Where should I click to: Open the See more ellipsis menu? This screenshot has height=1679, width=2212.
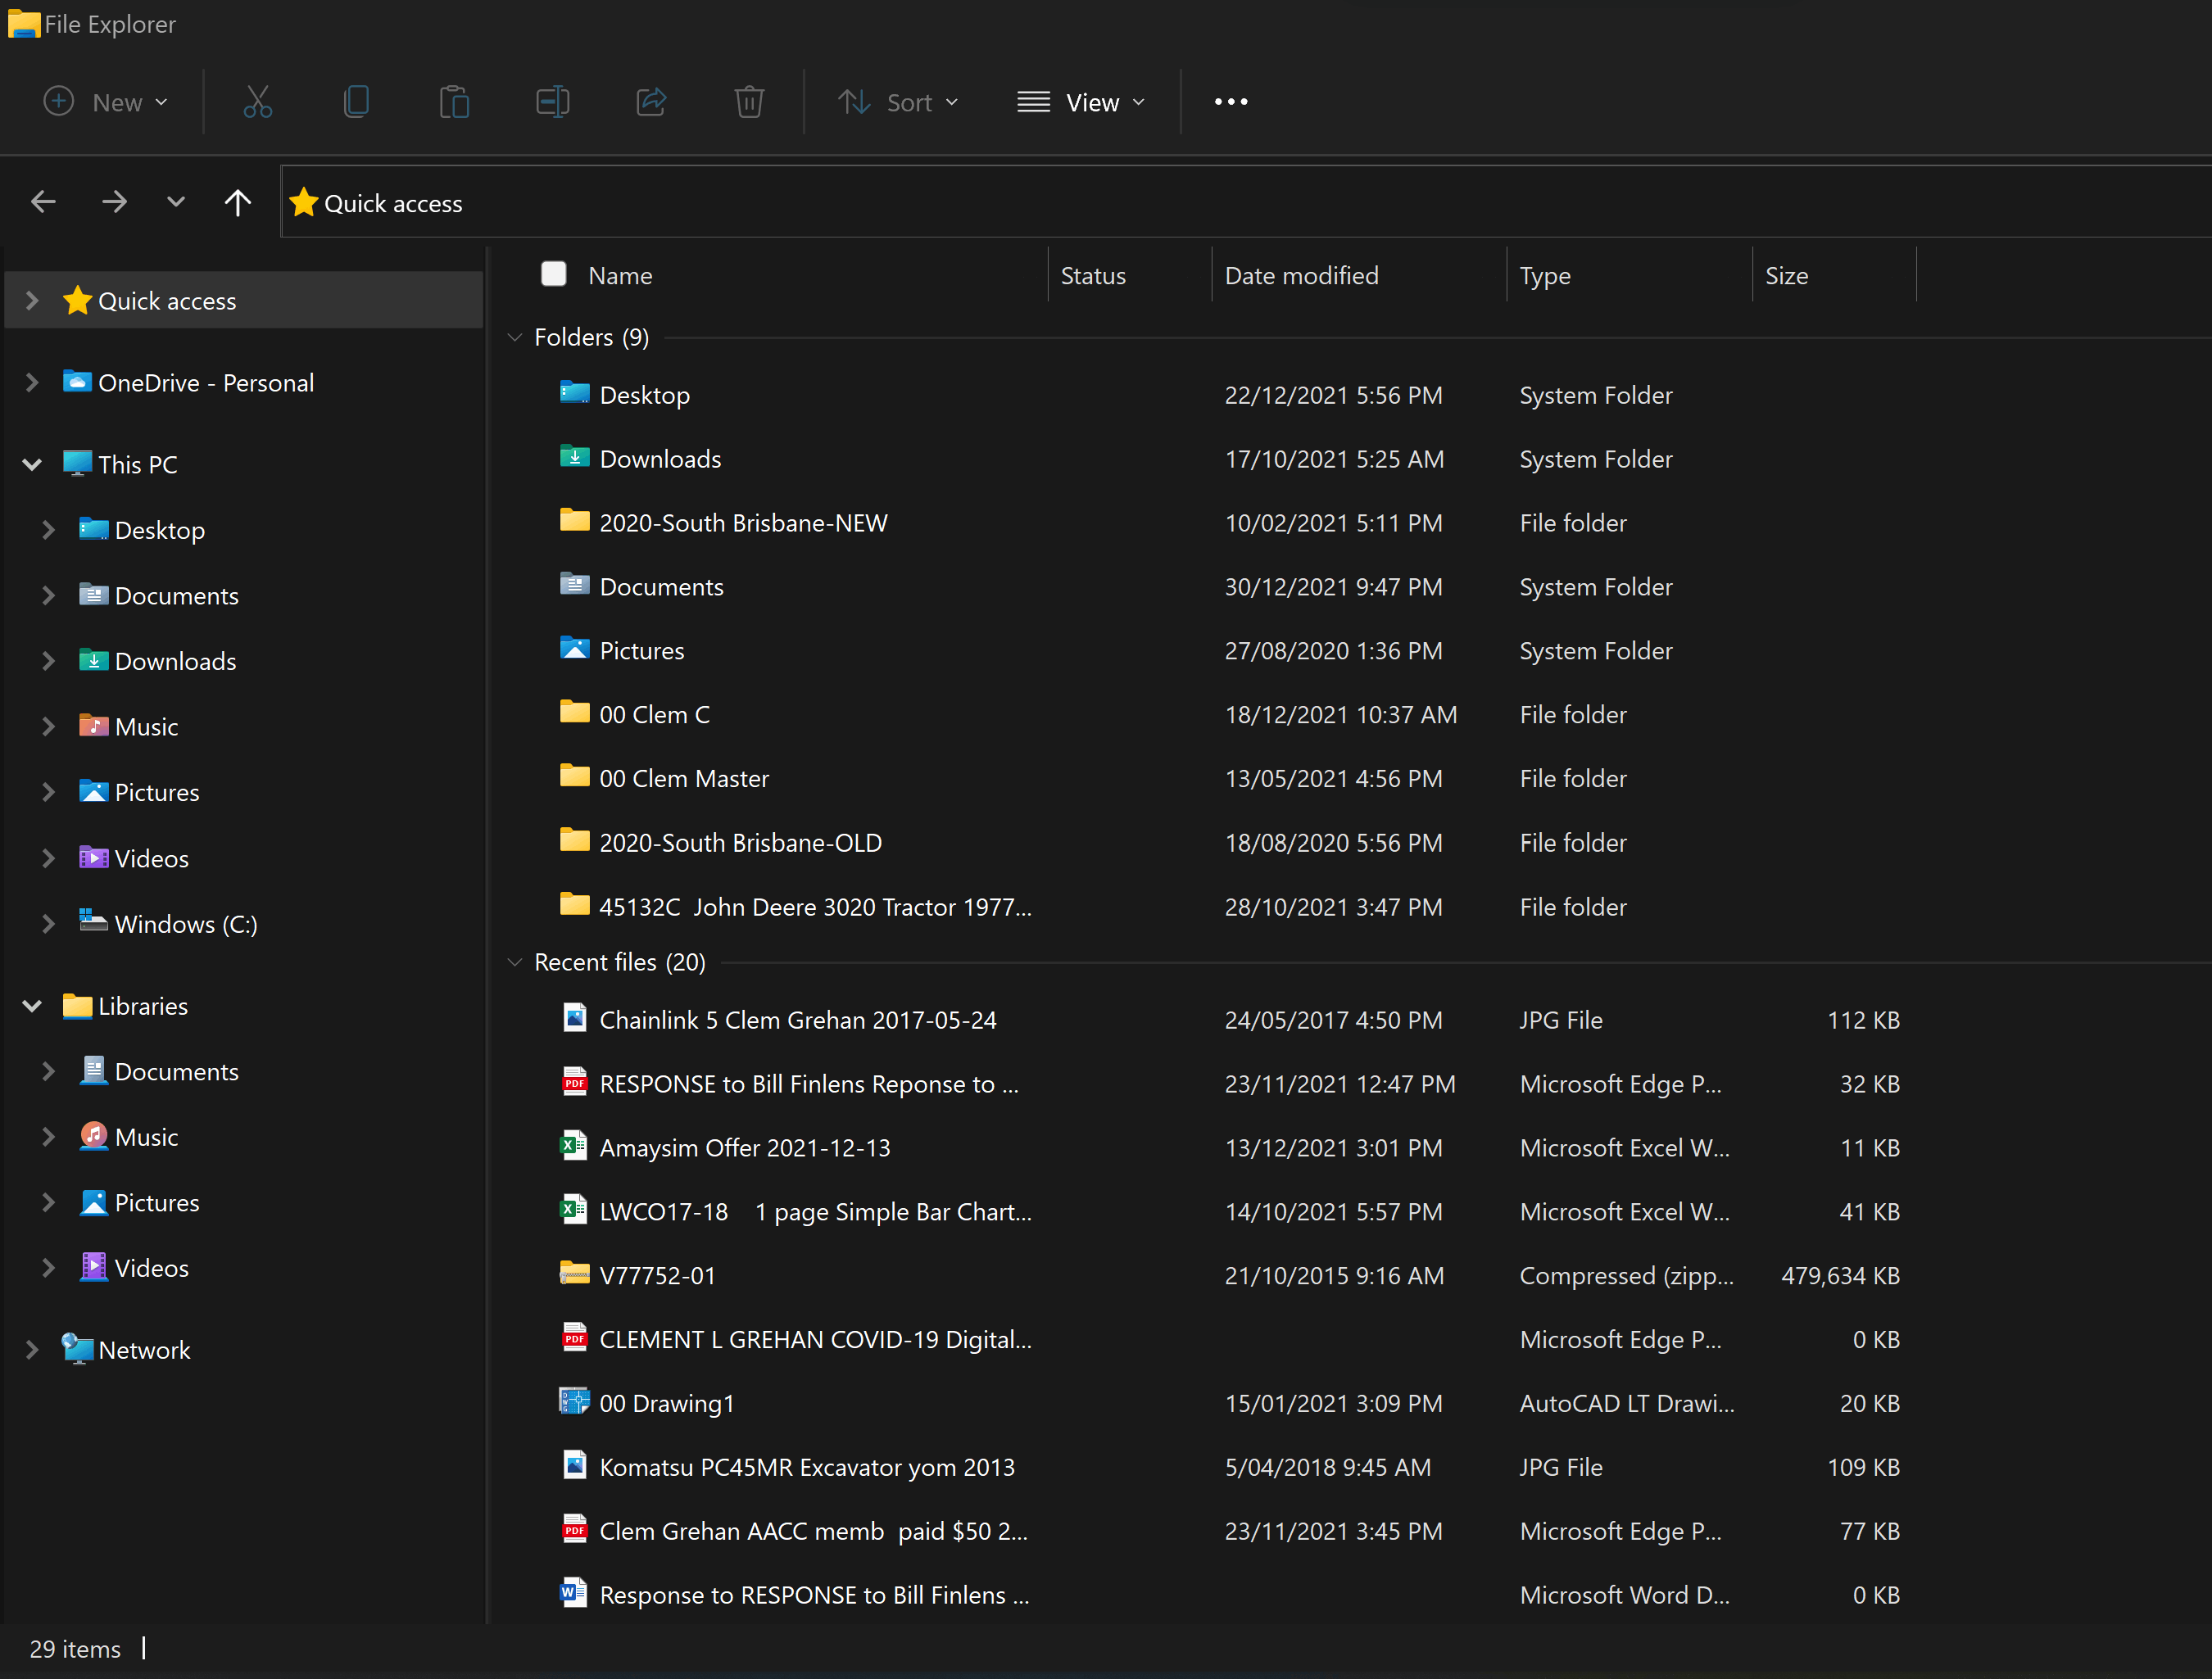[1231, 102]
